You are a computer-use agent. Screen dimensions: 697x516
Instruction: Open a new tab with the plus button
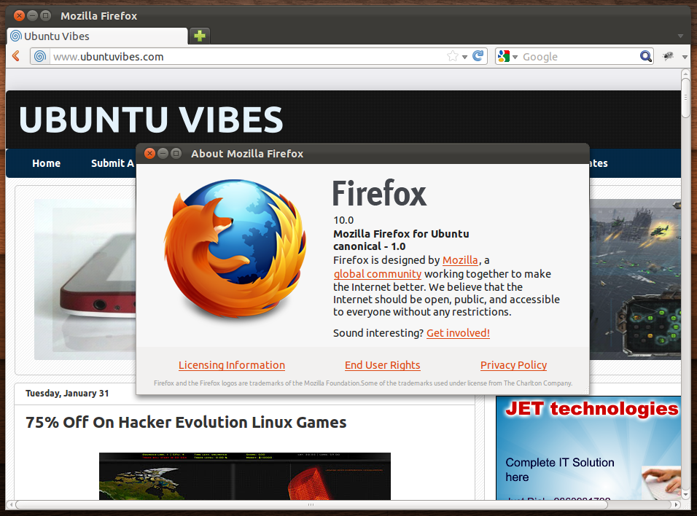point(200,36)
